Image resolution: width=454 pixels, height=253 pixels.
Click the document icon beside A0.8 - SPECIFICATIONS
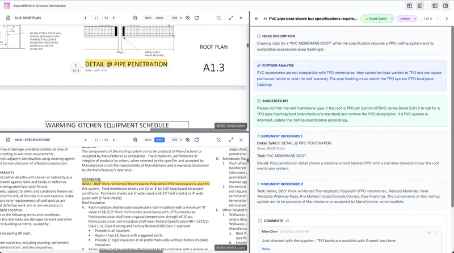[8, 140]
